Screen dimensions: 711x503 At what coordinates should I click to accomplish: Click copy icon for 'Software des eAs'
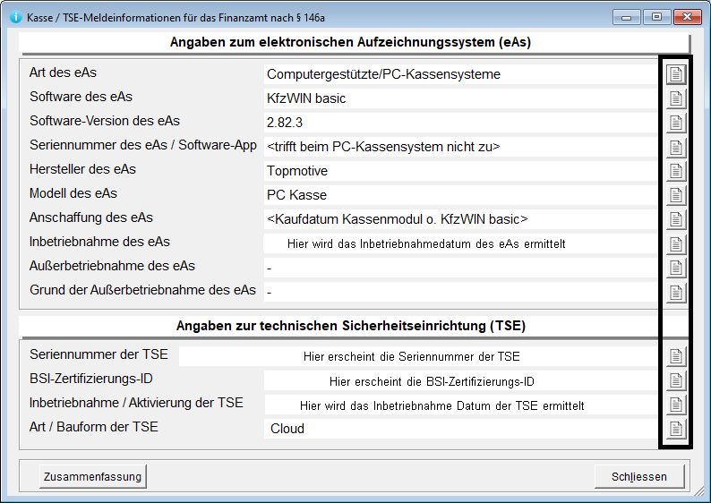[x=676, y=98]
